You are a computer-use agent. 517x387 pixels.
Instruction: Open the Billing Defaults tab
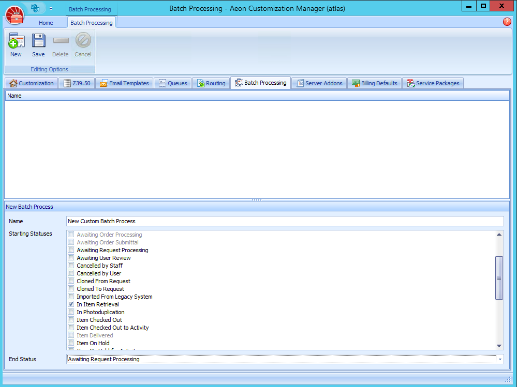[375, 83]
